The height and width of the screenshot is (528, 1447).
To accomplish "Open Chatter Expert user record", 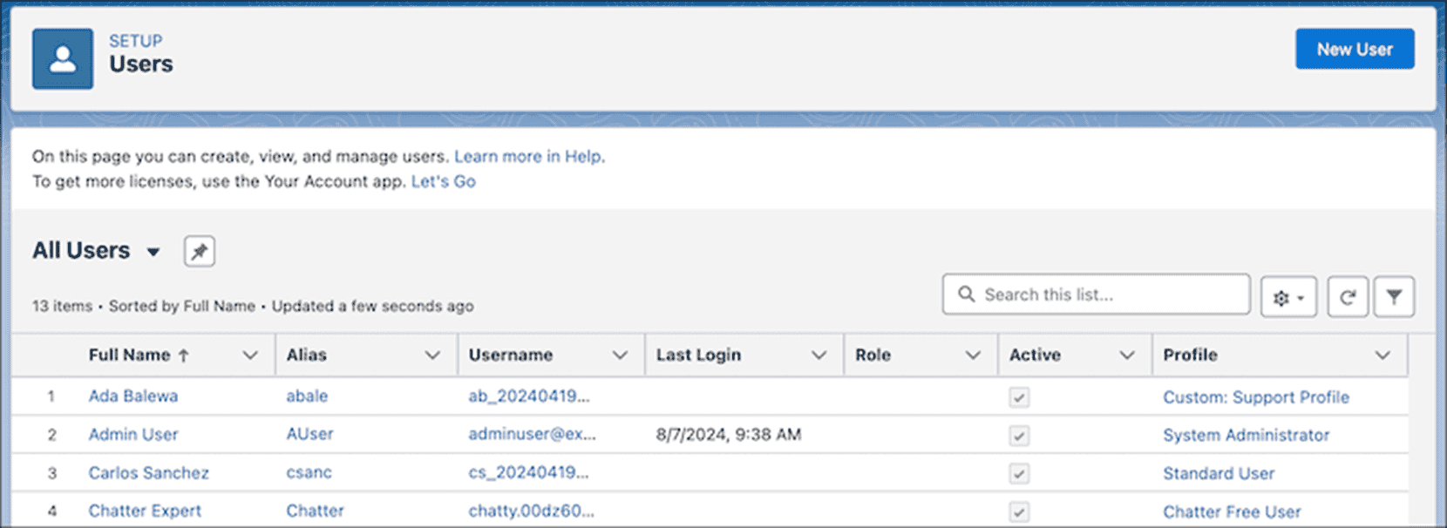I will (x=145, y=511).
